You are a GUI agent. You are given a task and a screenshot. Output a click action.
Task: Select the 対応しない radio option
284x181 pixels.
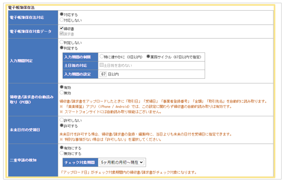(62, 19)
